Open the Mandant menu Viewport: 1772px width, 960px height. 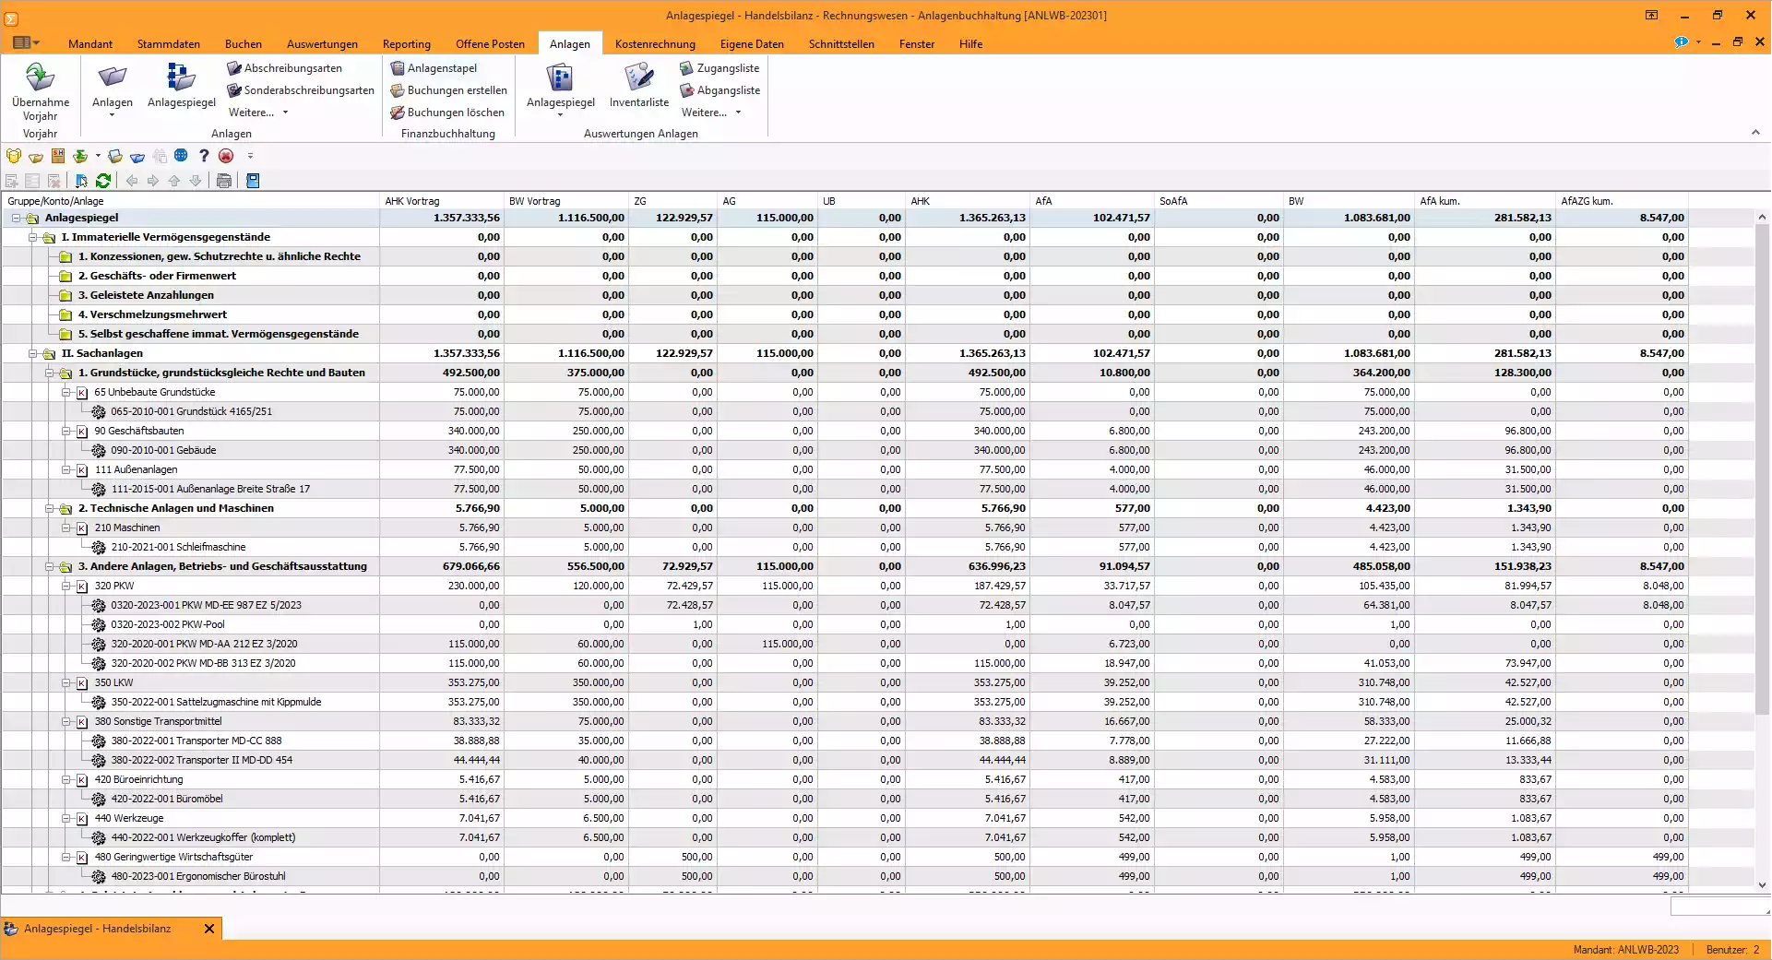(90, 43)
